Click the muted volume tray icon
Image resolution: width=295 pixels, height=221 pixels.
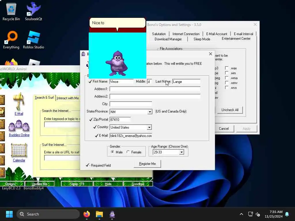tap(258, 214)
